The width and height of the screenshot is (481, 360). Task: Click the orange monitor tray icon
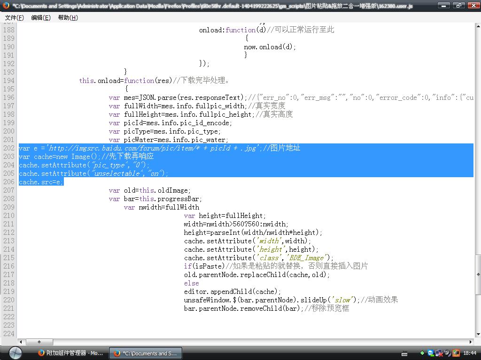(456, 353)
